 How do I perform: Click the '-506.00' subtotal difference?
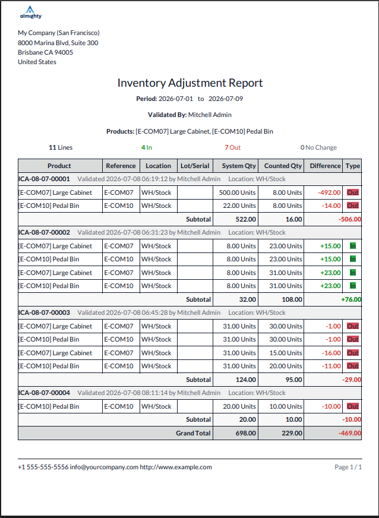click(349, 219)
